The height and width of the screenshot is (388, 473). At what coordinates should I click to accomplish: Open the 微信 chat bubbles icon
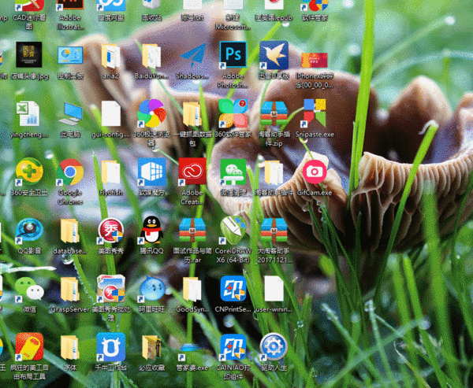[x=29, y=289]
